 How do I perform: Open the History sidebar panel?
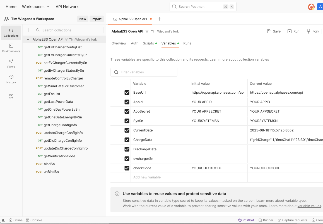11,79
